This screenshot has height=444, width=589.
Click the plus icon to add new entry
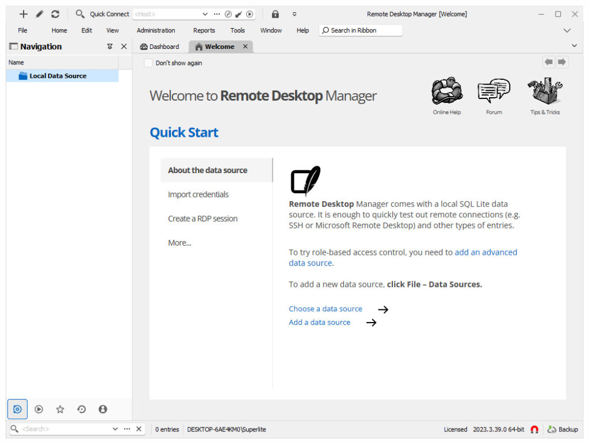pos(23,14)
